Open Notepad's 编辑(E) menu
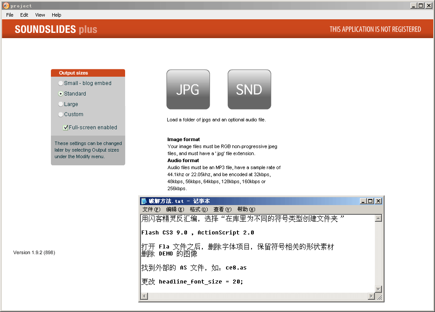Image resolution: width=435 pixels, height=312 pixels. (175, 209)
